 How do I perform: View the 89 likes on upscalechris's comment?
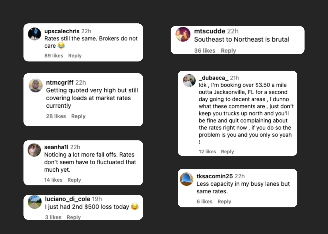click(54, 56)
